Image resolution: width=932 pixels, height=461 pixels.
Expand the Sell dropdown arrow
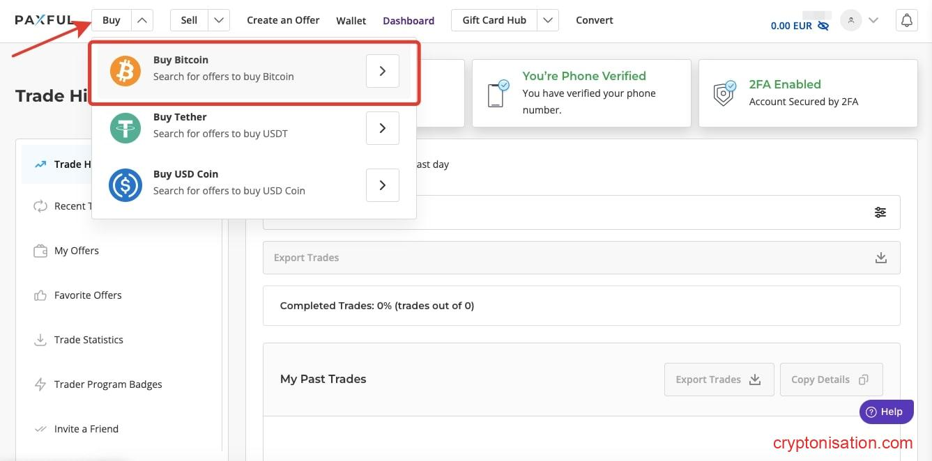[219, 20]
